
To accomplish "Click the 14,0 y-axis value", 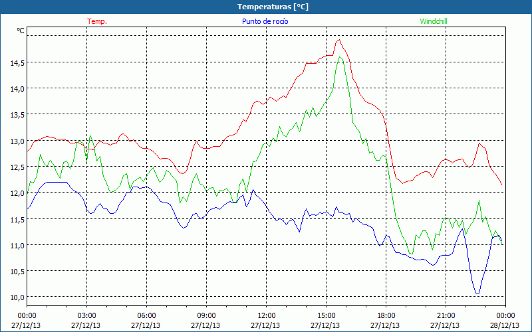I will [x=17, y=88].
